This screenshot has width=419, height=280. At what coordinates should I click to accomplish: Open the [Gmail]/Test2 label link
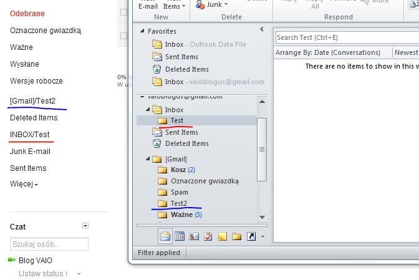click(x=32, y=101)
